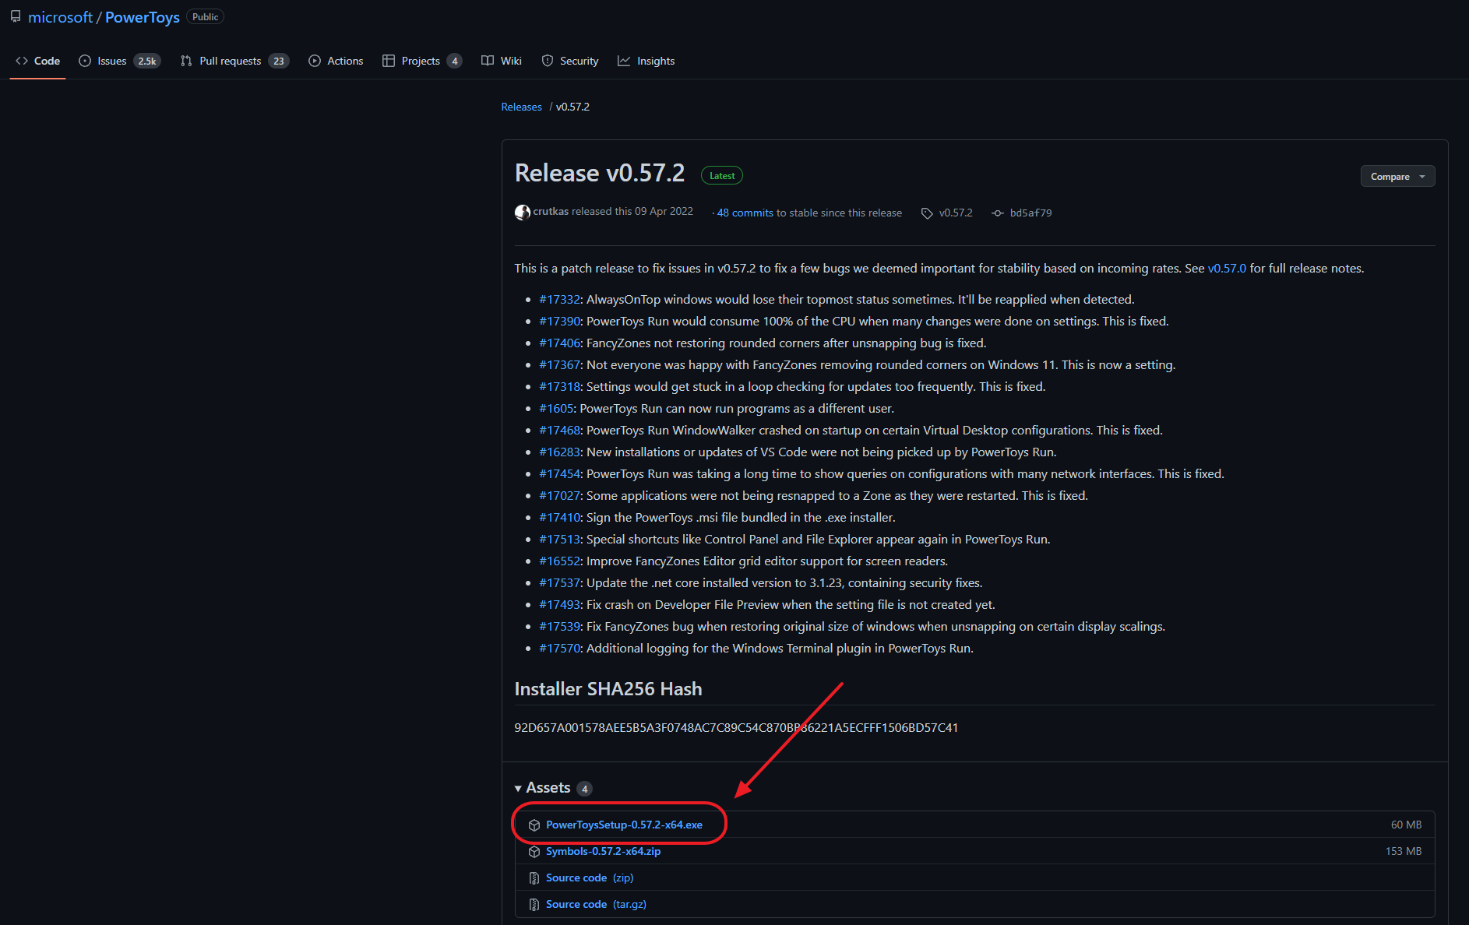
Task: Click the crutkas author avatar
Action: click(523, 212)
